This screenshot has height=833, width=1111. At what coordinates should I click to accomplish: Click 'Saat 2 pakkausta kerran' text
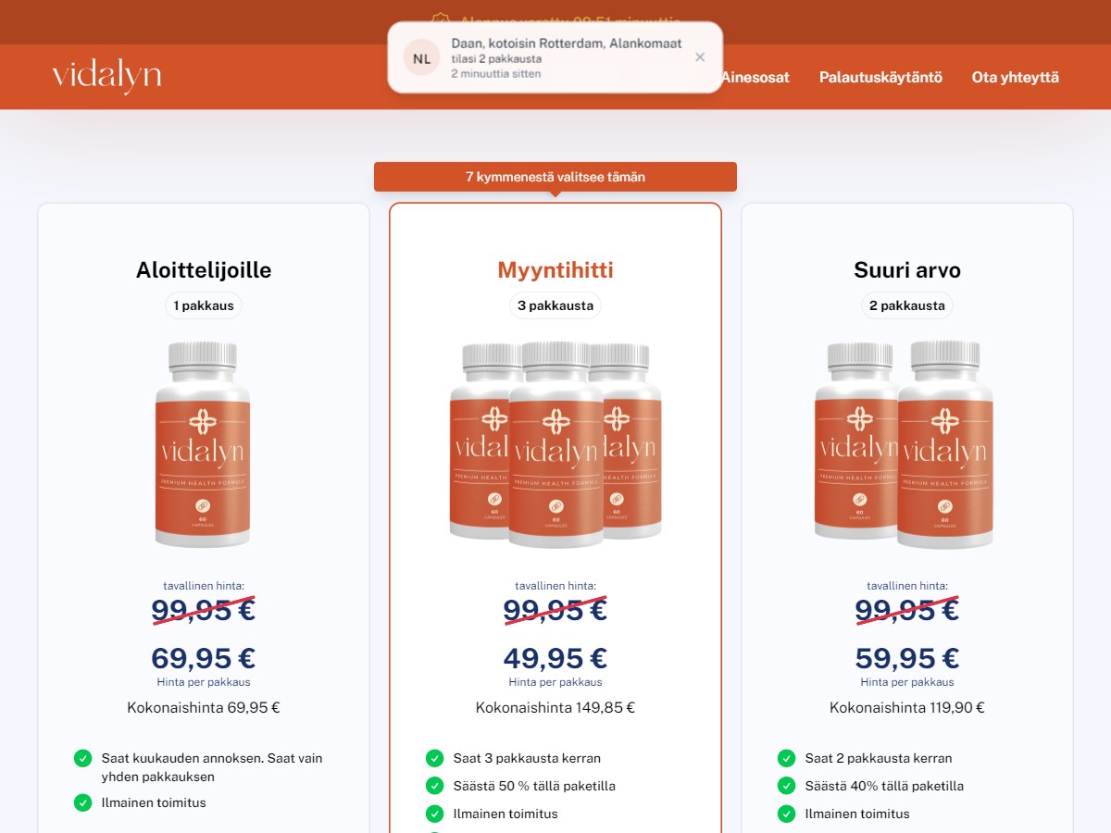[x=879, y=758]
